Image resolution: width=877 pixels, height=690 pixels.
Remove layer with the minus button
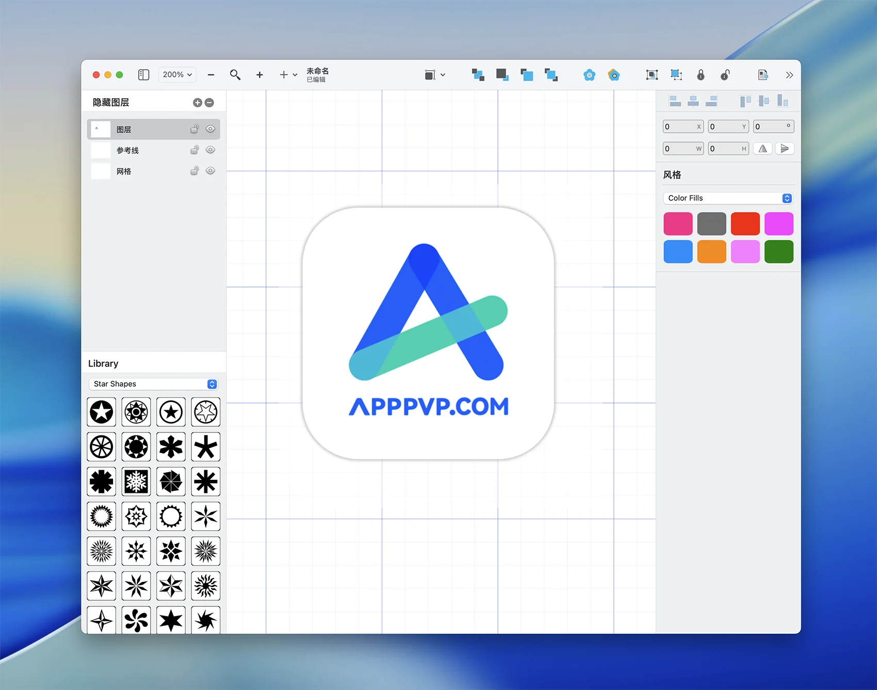209,103
